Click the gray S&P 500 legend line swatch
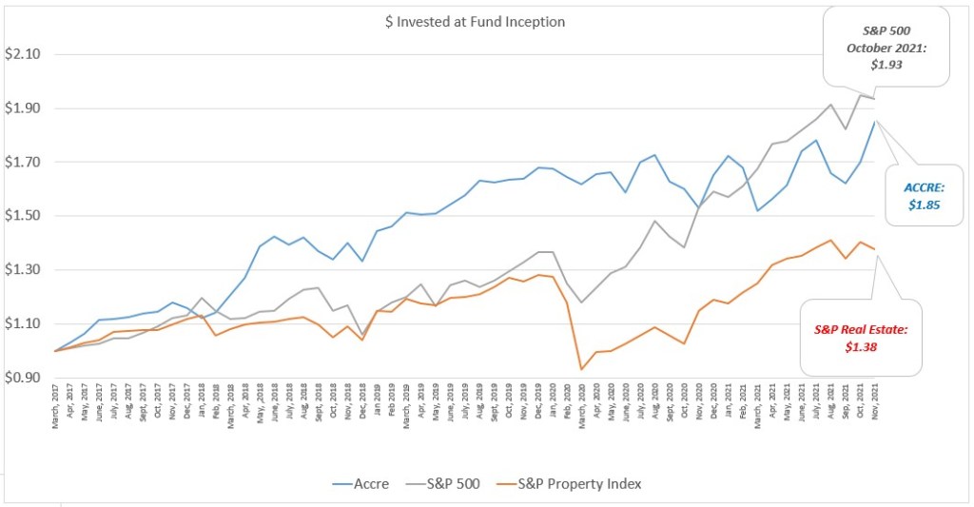The height and width of the screenshot is (507, 974). 412,484
